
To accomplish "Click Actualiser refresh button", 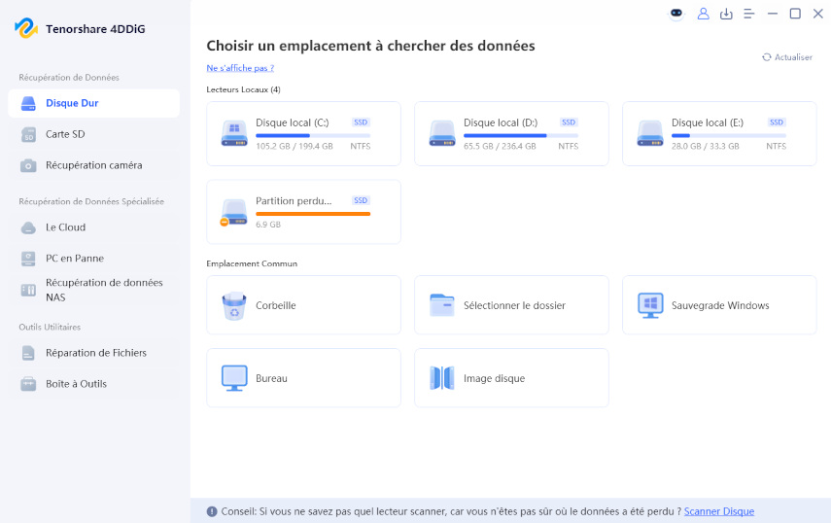I will click(x=787, y=57).
